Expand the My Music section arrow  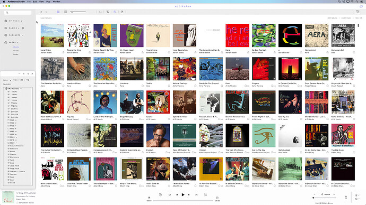coord(22,21)
